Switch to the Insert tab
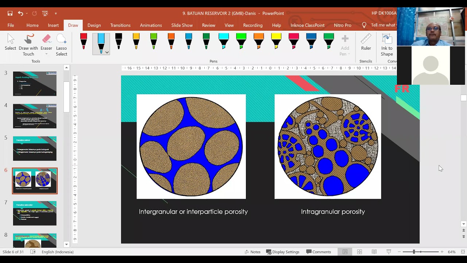The width and height of the screenshot is (467, 263). click(x=53, y=25)
